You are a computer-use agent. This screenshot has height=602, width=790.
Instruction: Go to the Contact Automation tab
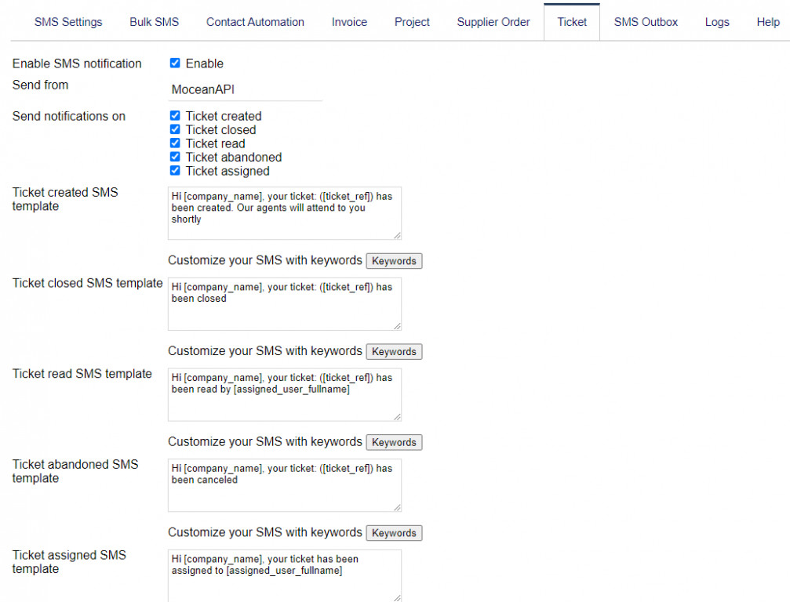[x=255, y=22]
